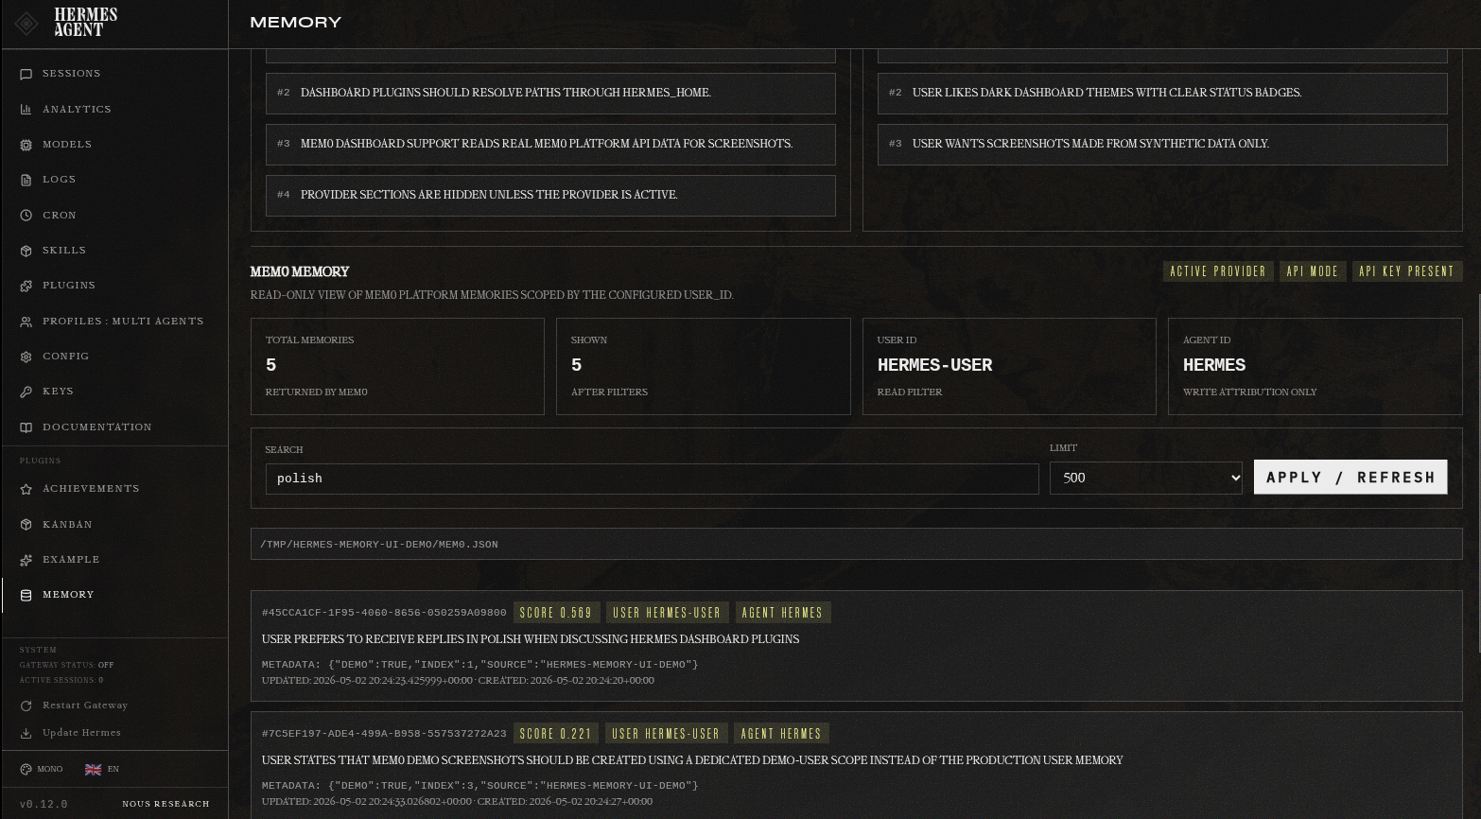Open Config via its gear icon

(26, 357)
